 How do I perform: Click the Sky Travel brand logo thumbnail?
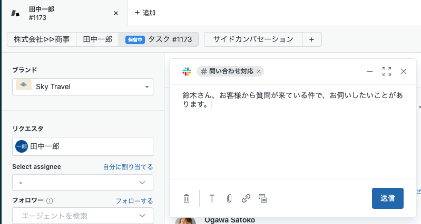(x=24, y=85)
